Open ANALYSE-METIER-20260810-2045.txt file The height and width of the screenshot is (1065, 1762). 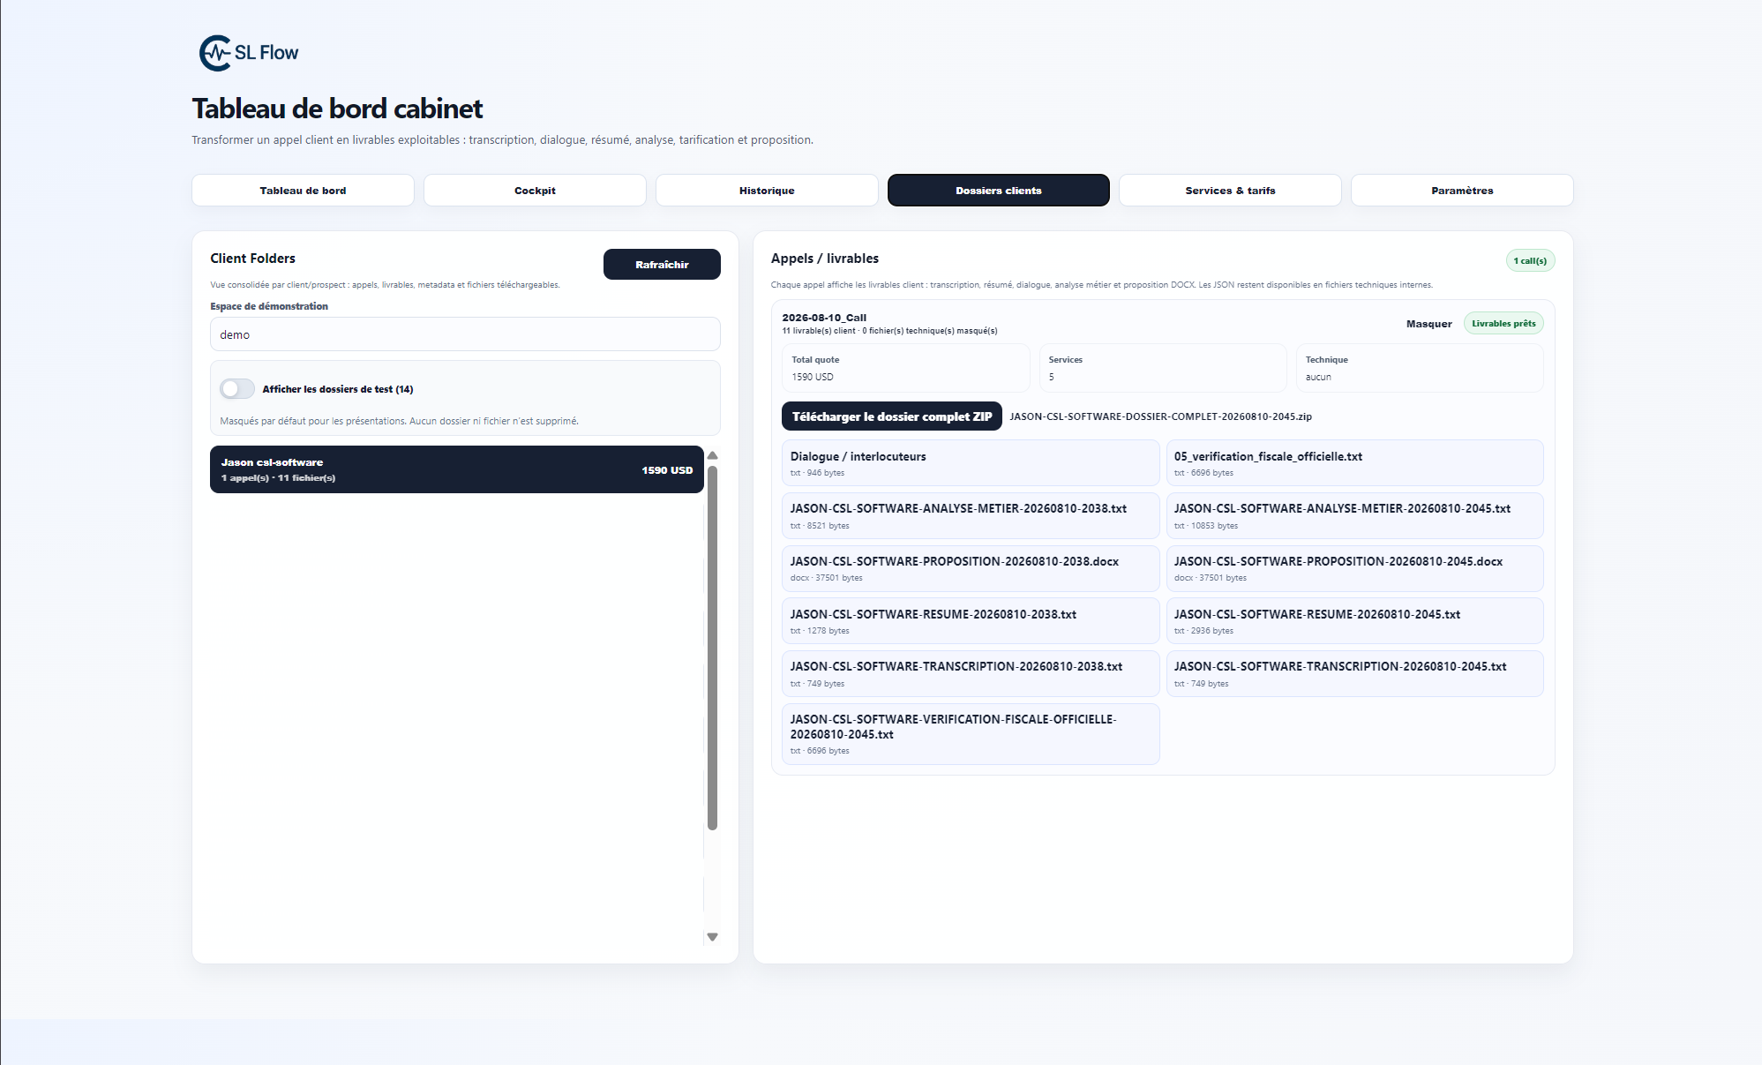click(1354, 516)
